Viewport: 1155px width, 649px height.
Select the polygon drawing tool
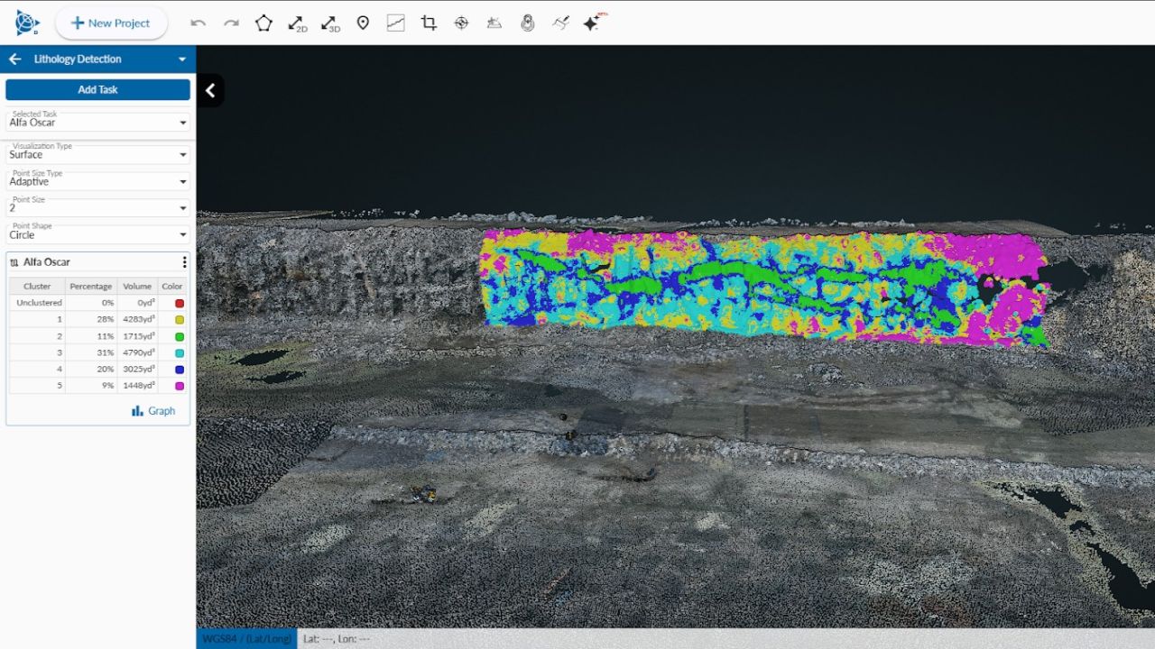coord(263,23)
